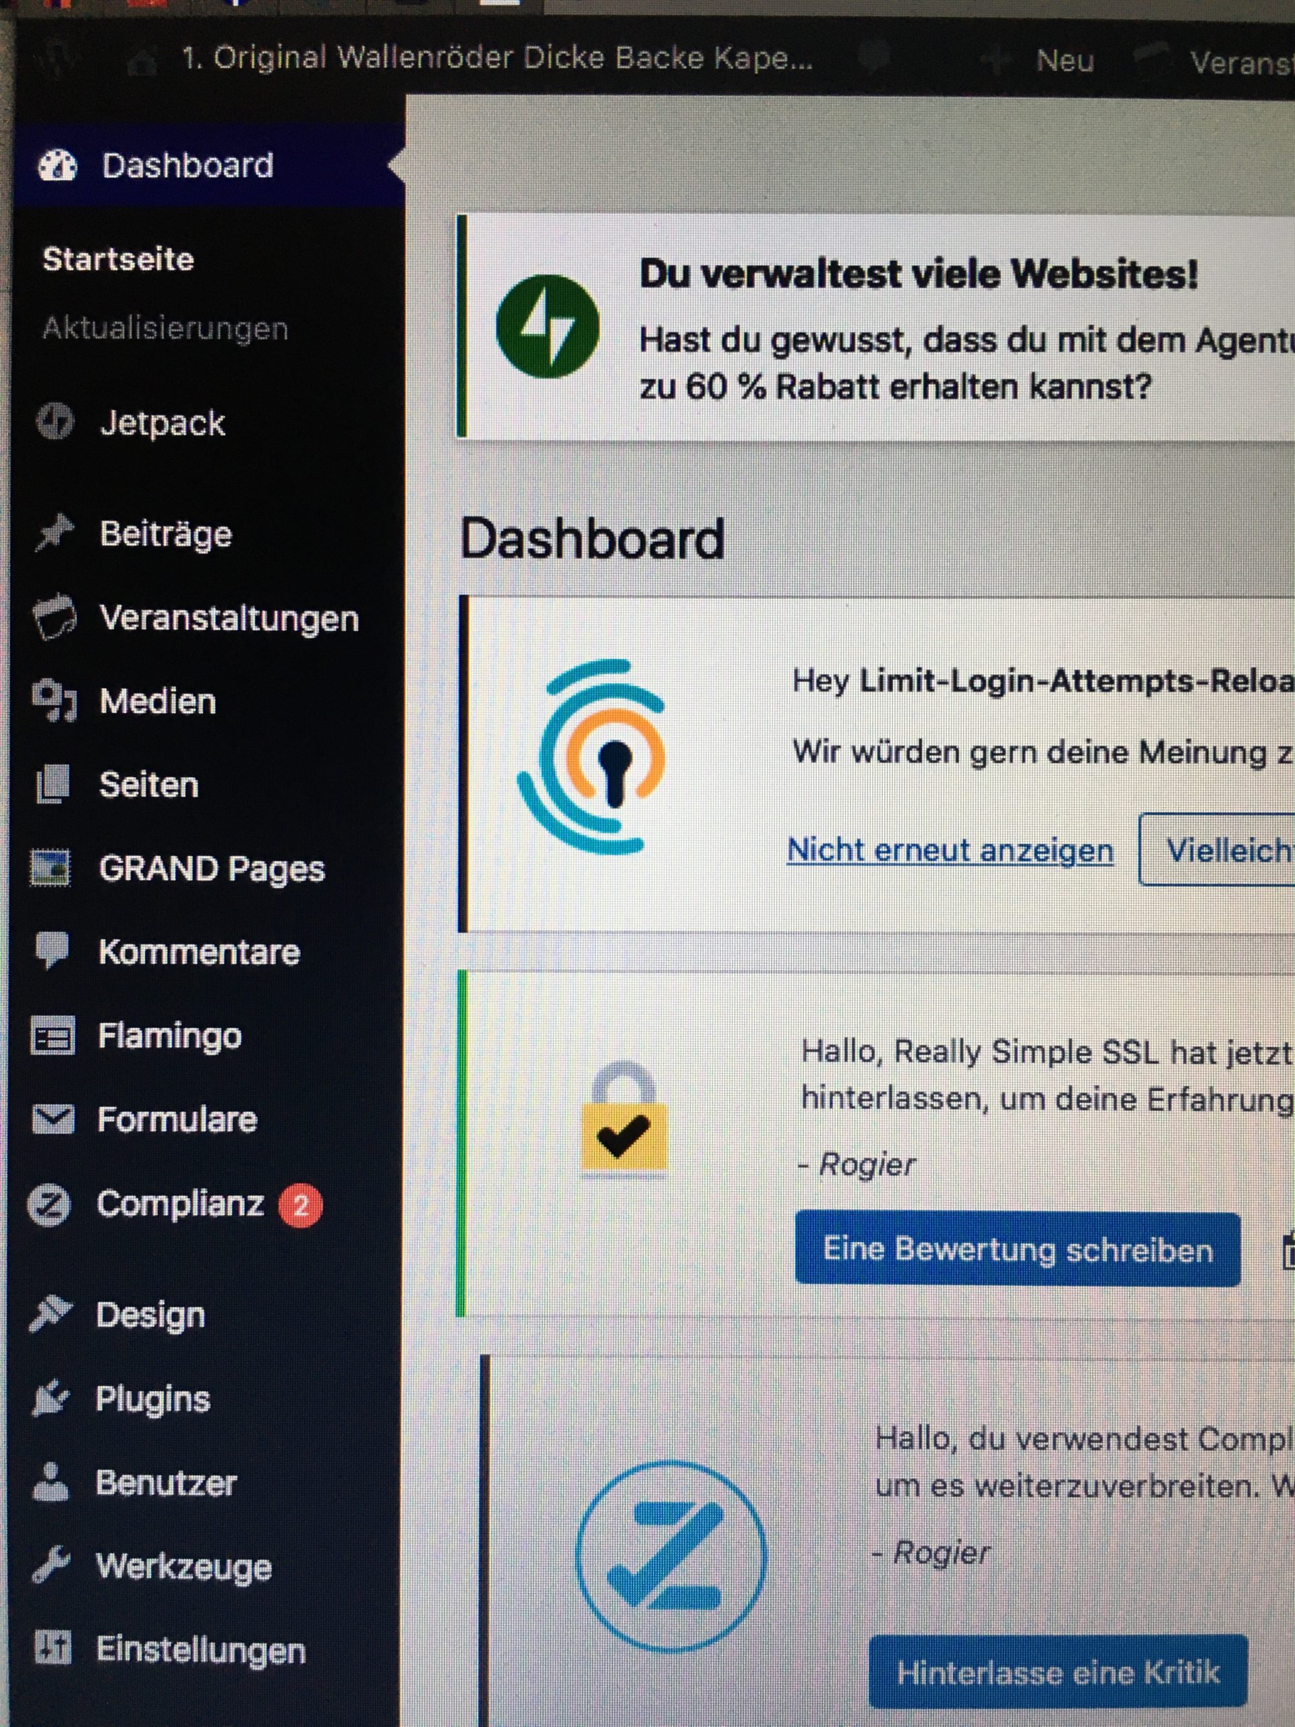Click the Complianz red notification badge
This screenshot has width=1295, height=1727.
point(301,1206)
